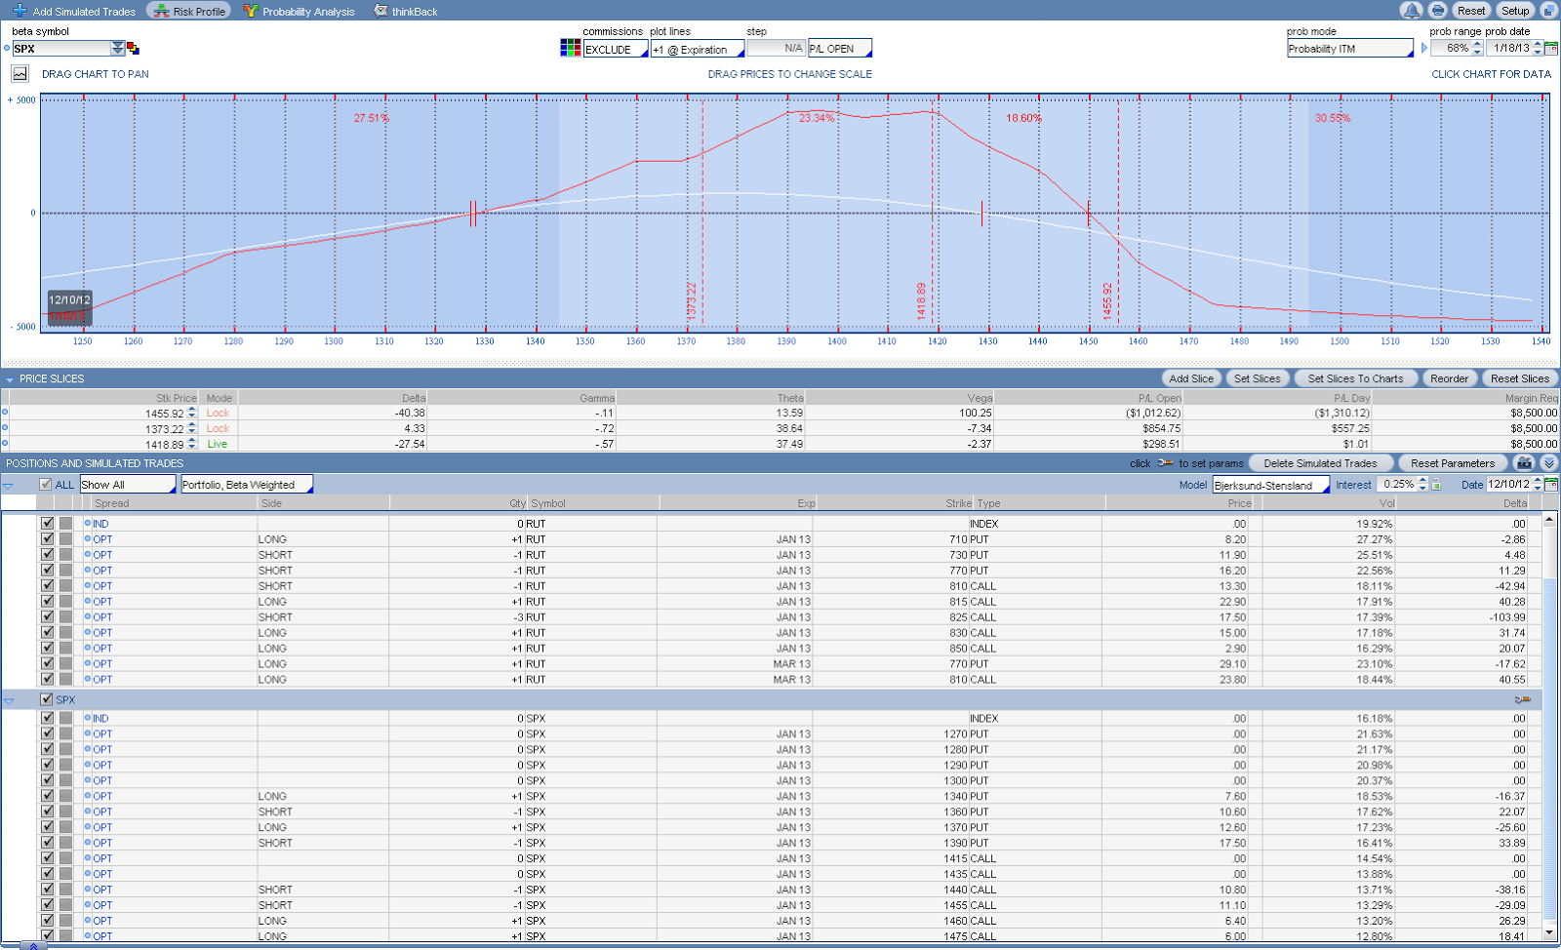Switch to the Probability Analysis tab
Screen dimensions: 1561x950
click(299, 11)
